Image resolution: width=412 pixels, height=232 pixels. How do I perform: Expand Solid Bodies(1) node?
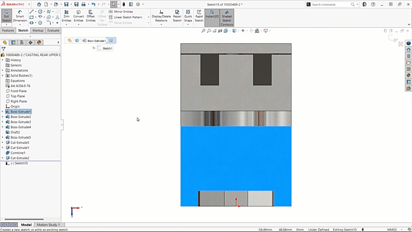[x=3, y=75]
